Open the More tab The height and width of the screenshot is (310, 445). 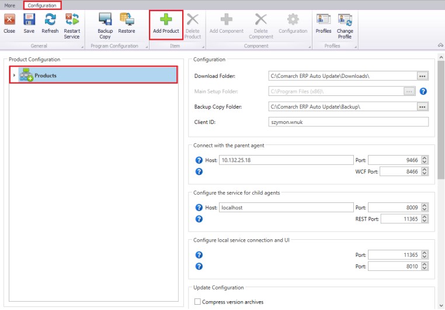[10, 5]
